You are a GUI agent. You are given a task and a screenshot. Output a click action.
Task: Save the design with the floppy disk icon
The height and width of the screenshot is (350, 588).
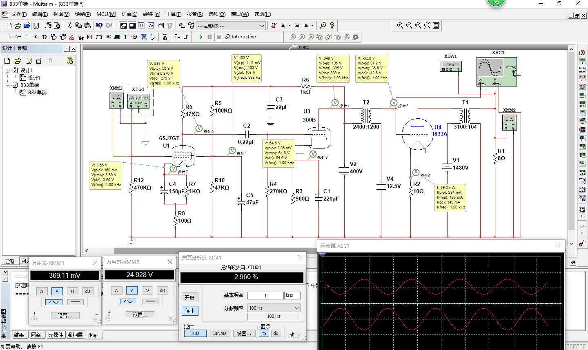click(36, 25)
